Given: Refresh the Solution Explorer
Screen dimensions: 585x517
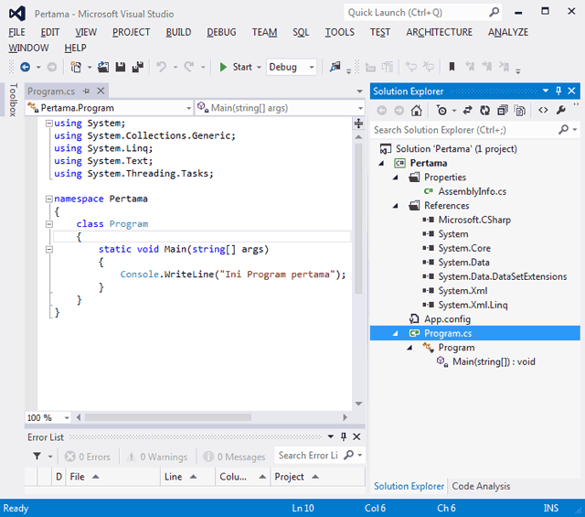Looking at the screenshot, I should click(x=484, y=110).
